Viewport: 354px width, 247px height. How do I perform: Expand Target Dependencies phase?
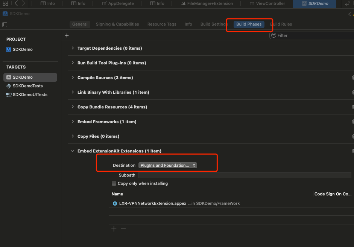(x=73, y=48)
